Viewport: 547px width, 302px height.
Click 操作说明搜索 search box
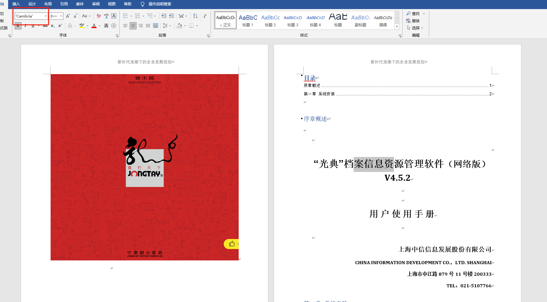[x=160, y=4]
